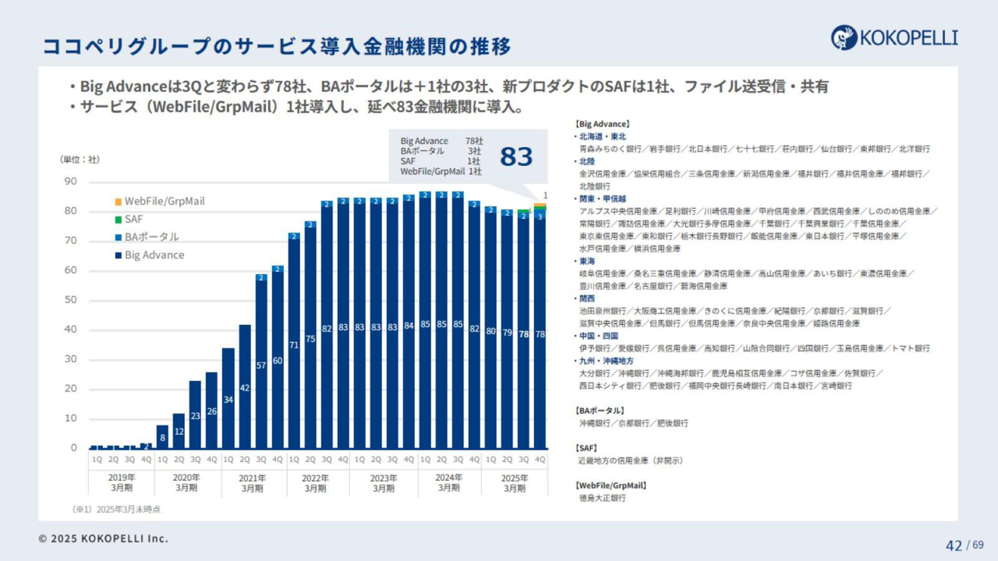This screenshot has width=998, height=561.
Task: Click the 関東・甲信越 region heading
Action: tap(601, 199)
